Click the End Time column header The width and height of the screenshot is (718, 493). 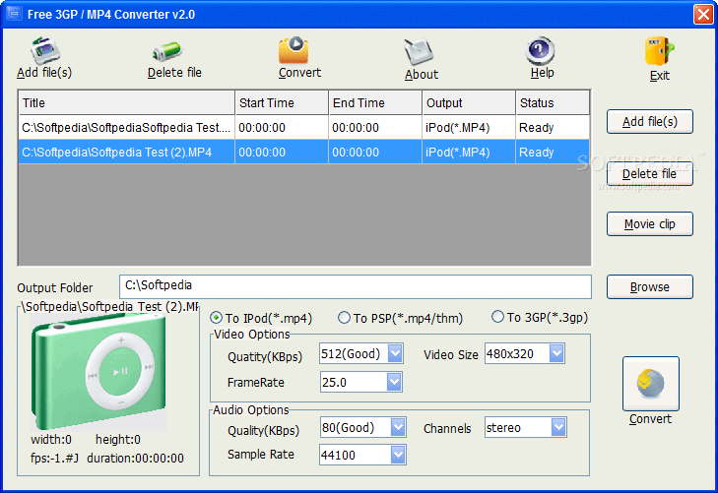[375, 102]
